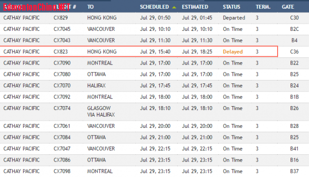Select flight CX7098 to Montreal
309x177 pixels.
pos(154,171)
